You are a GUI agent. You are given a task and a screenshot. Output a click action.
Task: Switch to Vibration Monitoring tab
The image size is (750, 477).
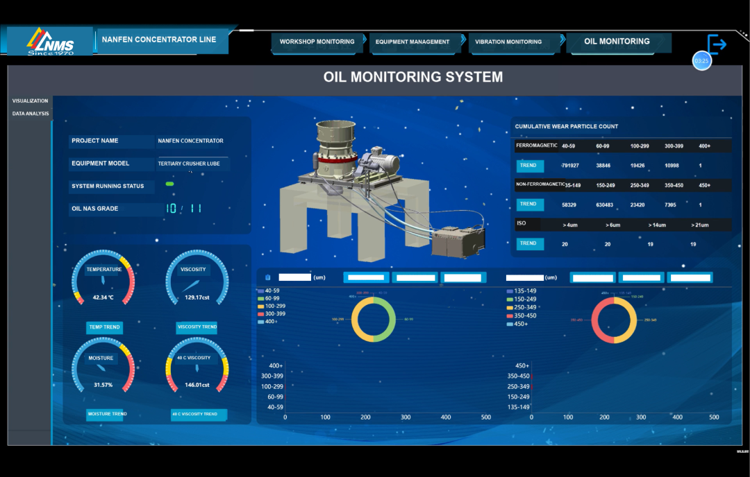click(508, 42)
